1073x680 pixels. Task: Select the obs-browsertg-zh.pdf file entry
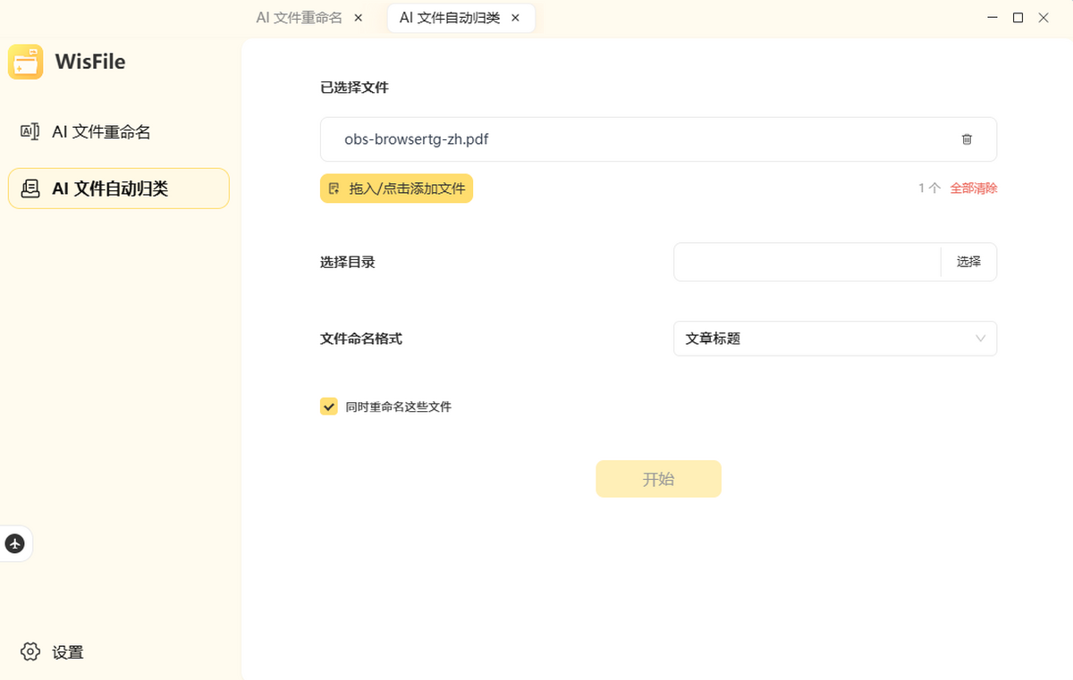click(x=416, y=139)
